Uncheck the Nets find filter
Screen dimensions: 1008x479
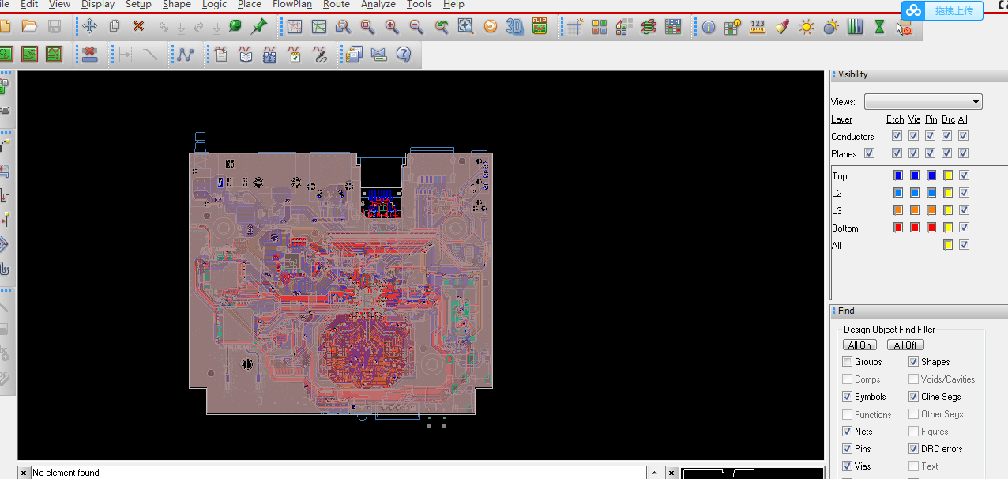(x=848, y=432)
